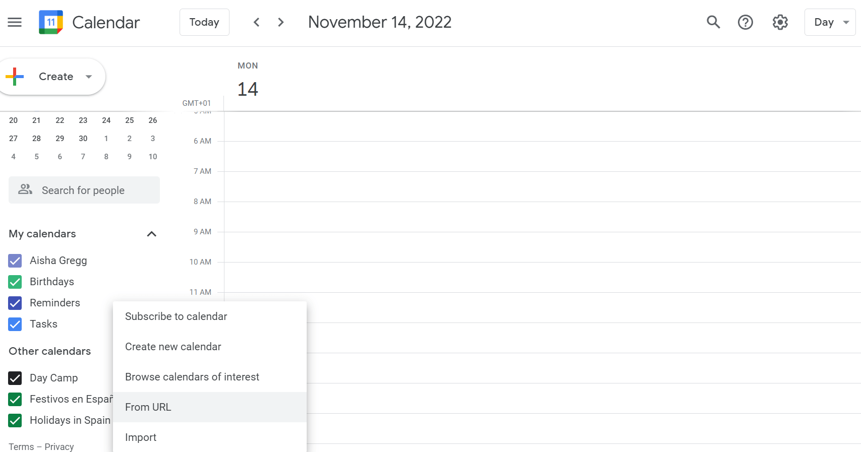Focus the Search for people field
The height and width of the screenshot is (452, 861).
coord(84,190)
